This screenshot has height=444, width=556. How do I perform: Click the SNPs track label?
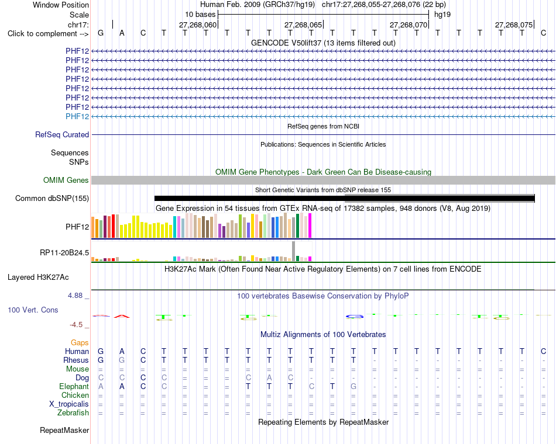(79, 162)
